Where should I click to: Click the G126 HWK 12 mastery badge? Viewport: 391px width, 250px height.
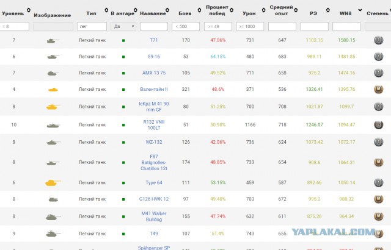[378, 199]
